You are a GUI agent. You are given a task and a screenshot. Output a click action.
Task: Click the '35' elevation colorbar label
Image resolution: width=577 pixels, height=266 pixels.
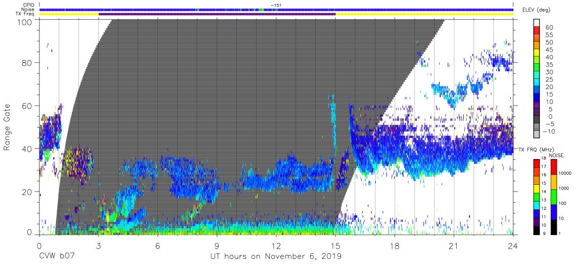click(x=549, y=64)
